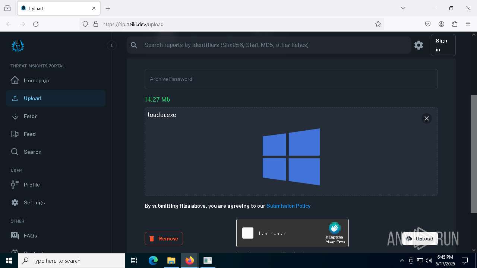Check the I am human captcha box
Screen dimensions: 477x268
pyautogui.click(x=248, y=233)
